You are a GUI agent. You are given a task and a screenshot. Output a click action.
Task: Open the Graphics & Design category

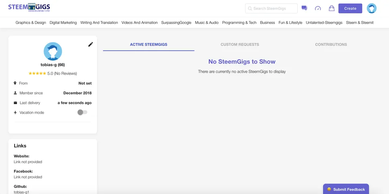click(31, 23)
